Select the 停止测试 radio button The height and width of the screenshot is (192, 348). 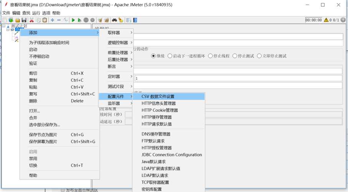[235, 56]
